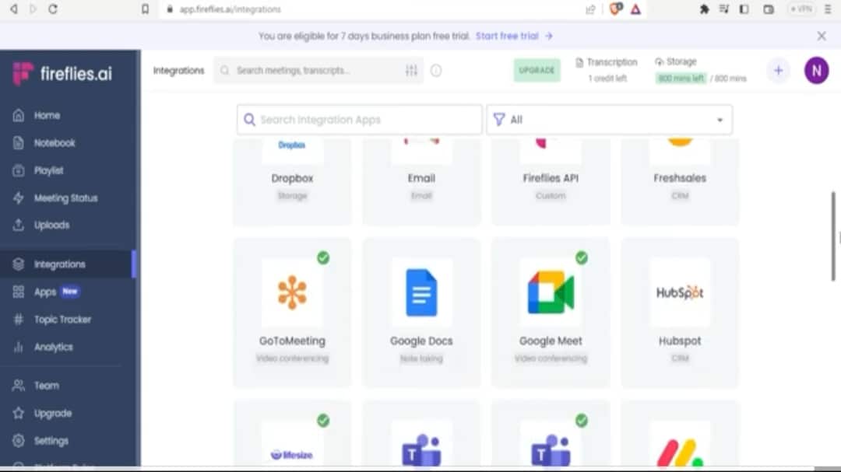Click the VPN button in browser
This screenshot has width=841, height=472.
(801, 9)
